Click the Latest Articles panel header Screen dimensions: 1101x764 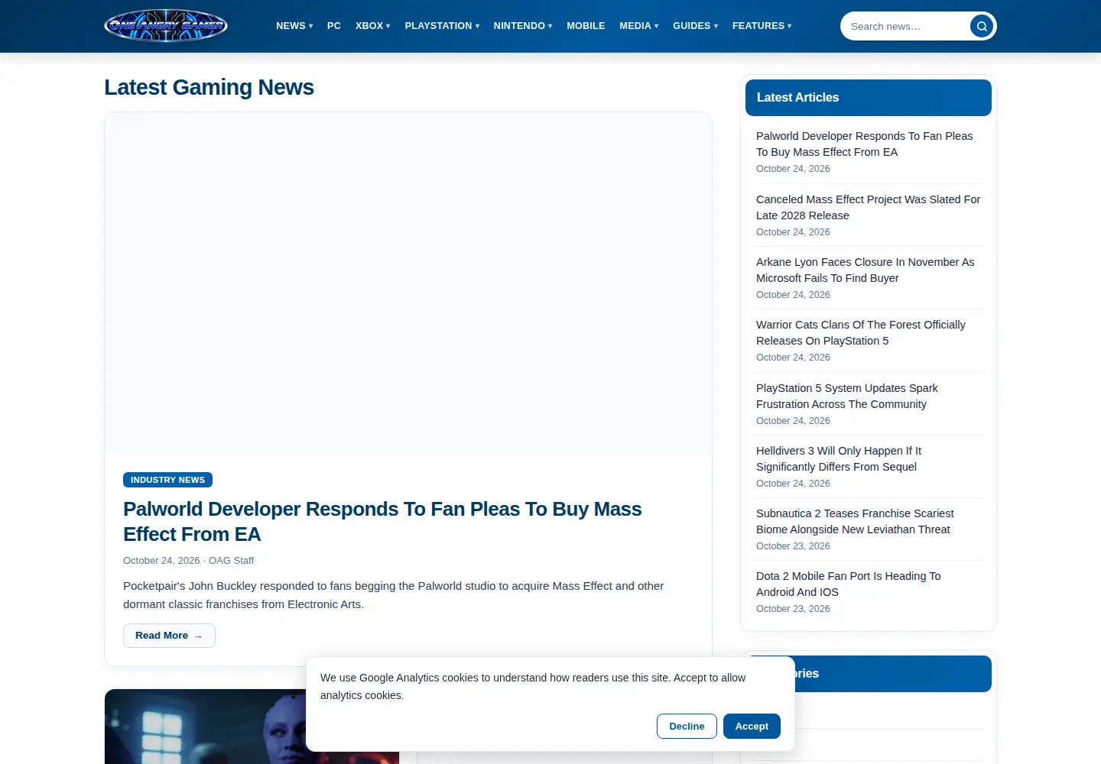point(869,98)
